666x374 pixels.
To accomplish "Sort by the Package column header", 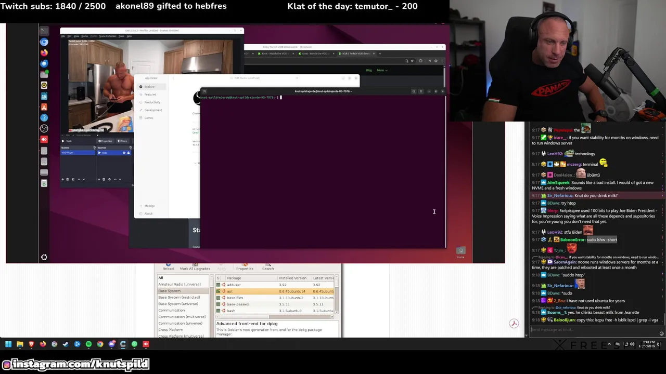I will 251,278.
